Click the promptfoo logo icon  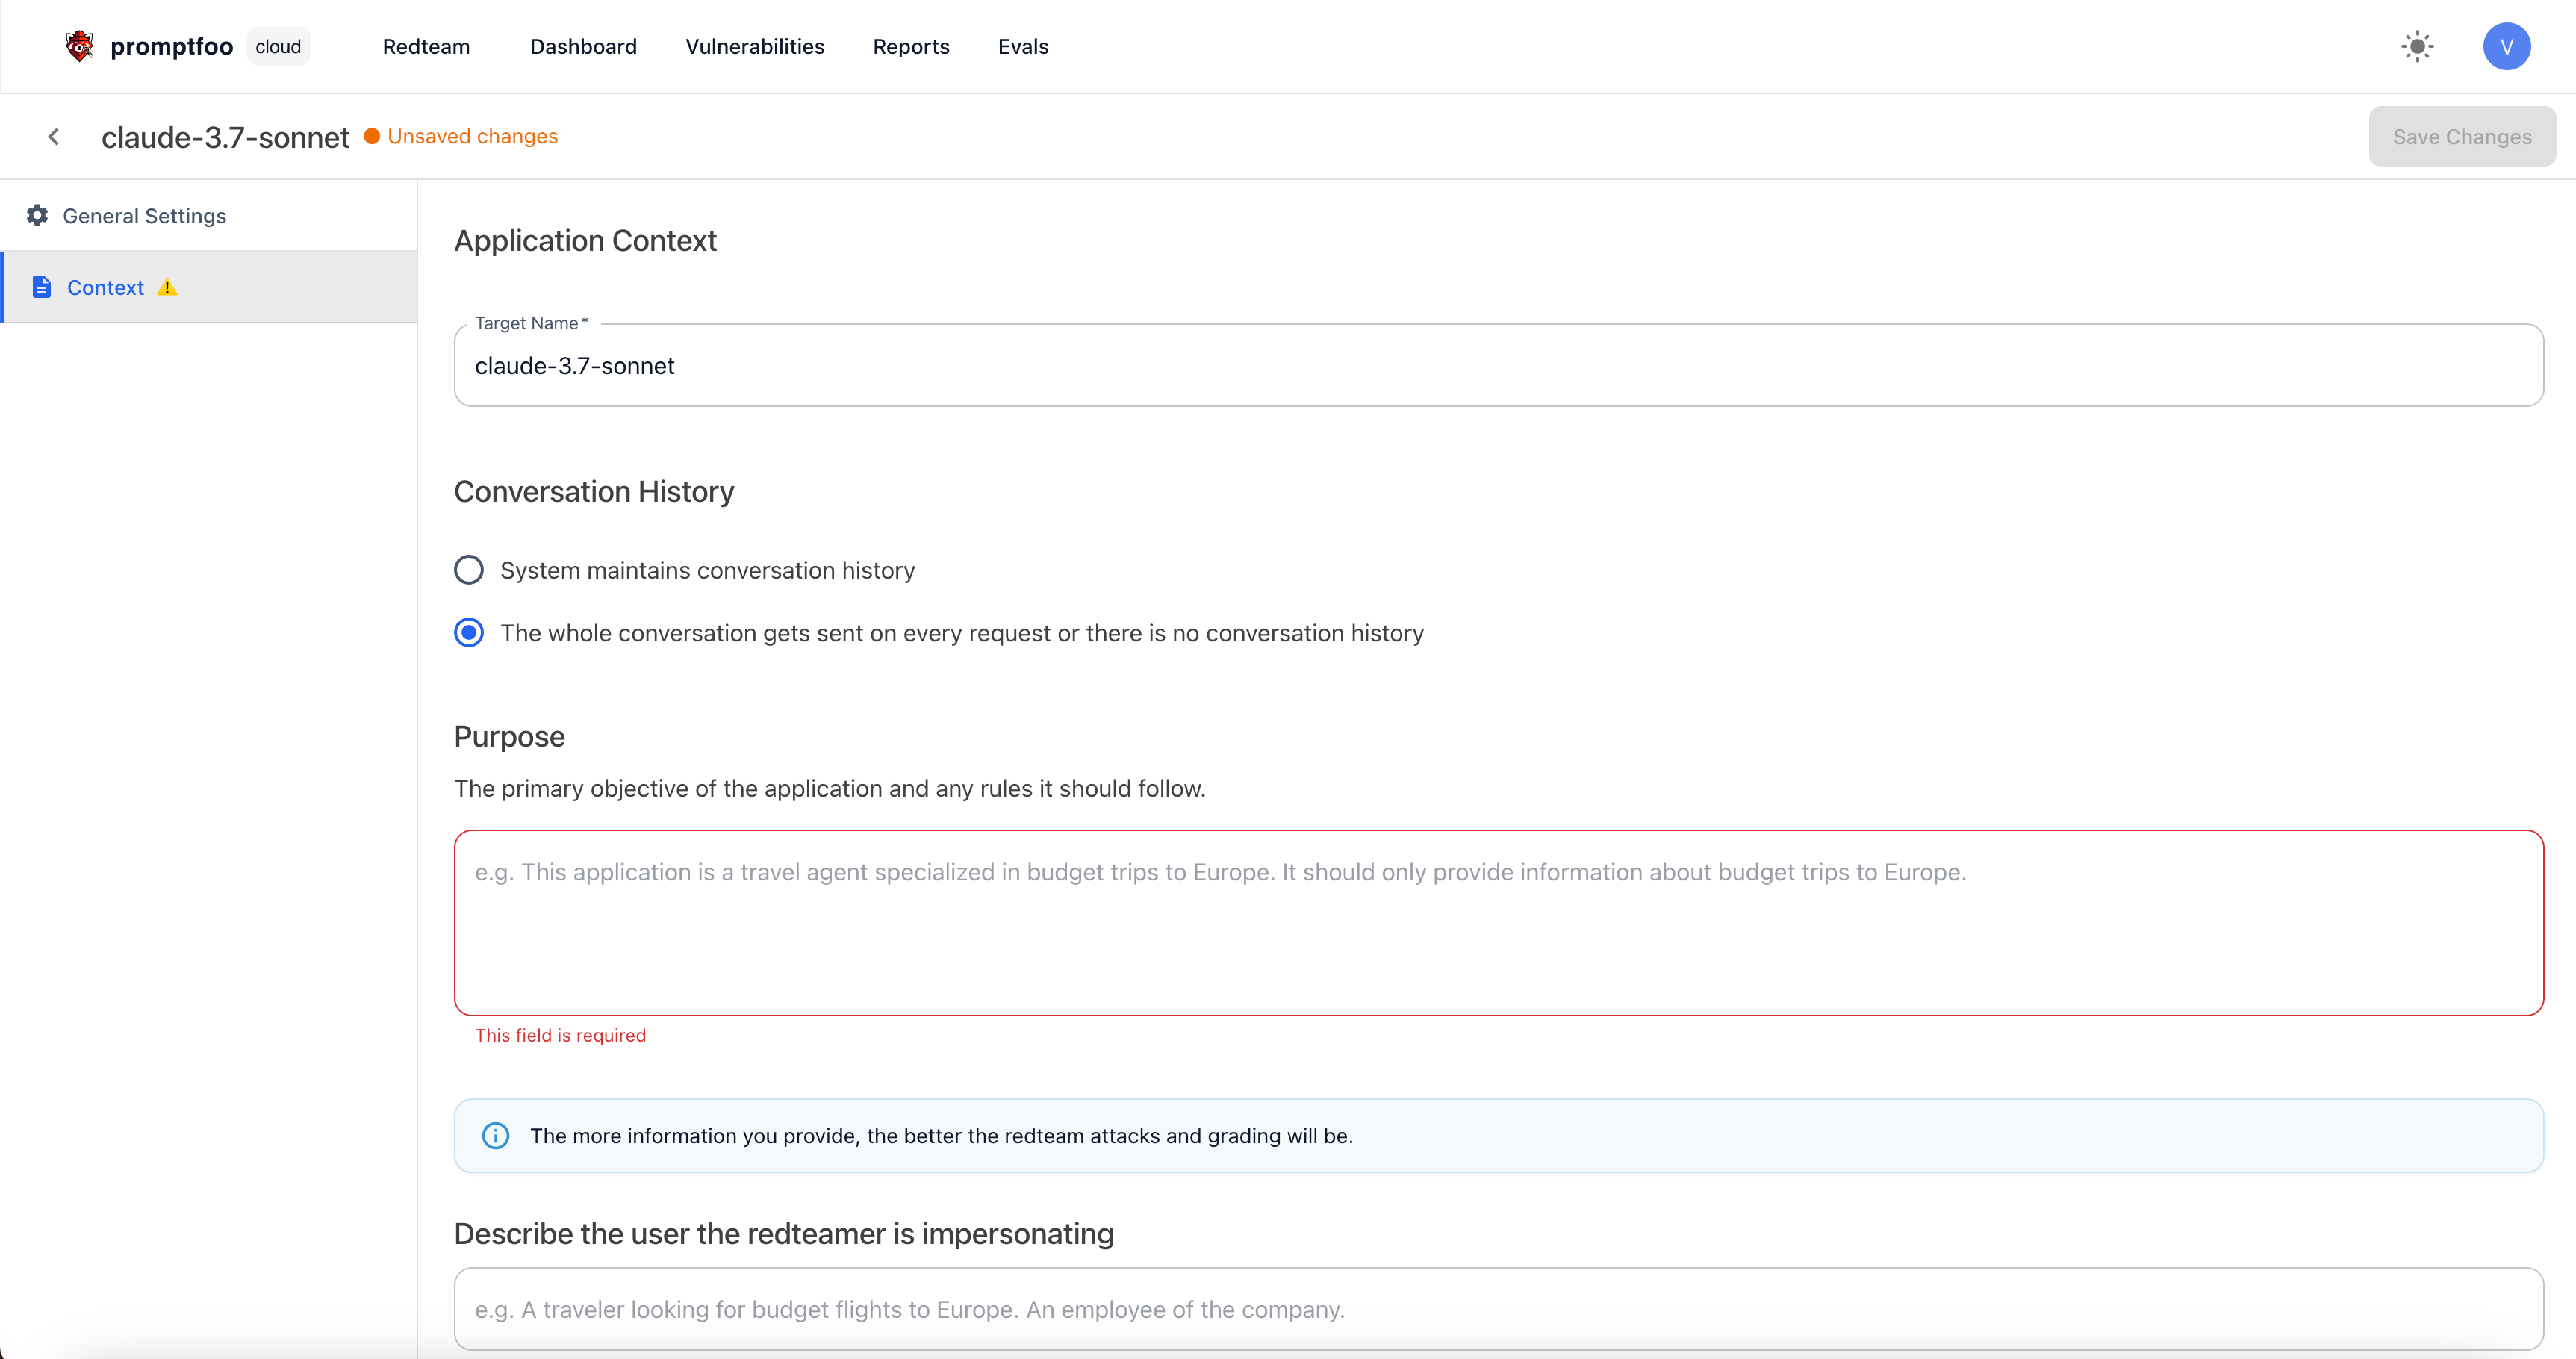(79, 46)
